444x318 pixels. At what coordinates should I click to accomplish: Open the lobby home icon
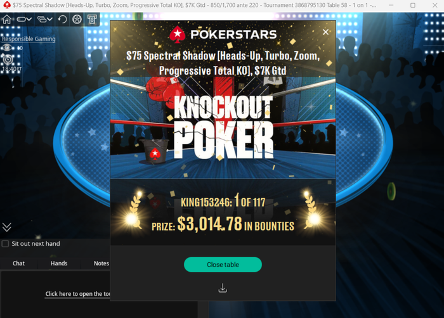[6, 19]
